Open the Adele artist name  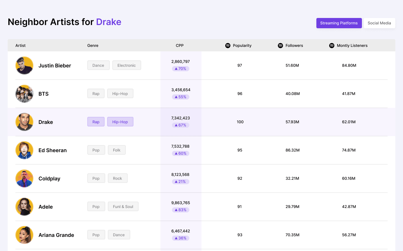[46, 207]
